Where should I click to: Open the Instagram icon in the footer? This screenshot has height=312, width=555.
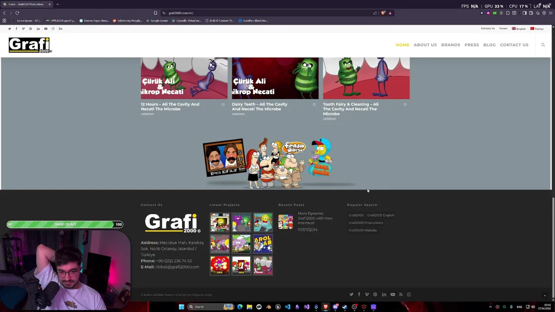(408, 295)
